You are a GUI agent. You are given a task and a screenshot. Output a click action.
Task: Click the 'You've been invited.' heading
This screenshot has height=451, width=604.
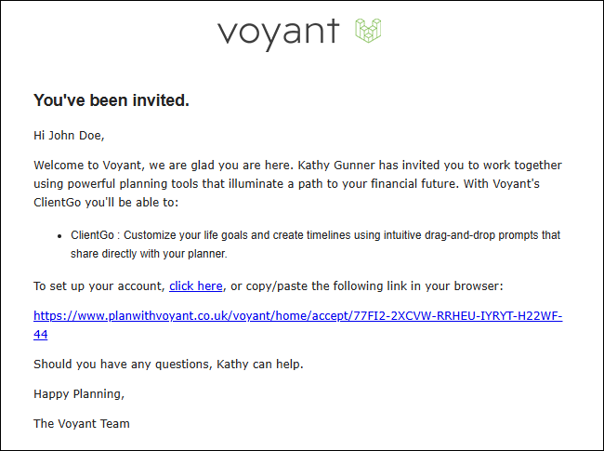pos(112,100)
